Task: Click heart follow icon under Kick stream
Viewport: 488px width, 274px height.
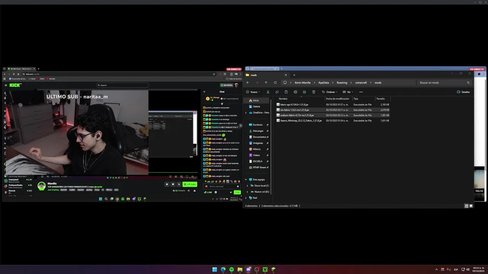Action: tap(173, 184)
